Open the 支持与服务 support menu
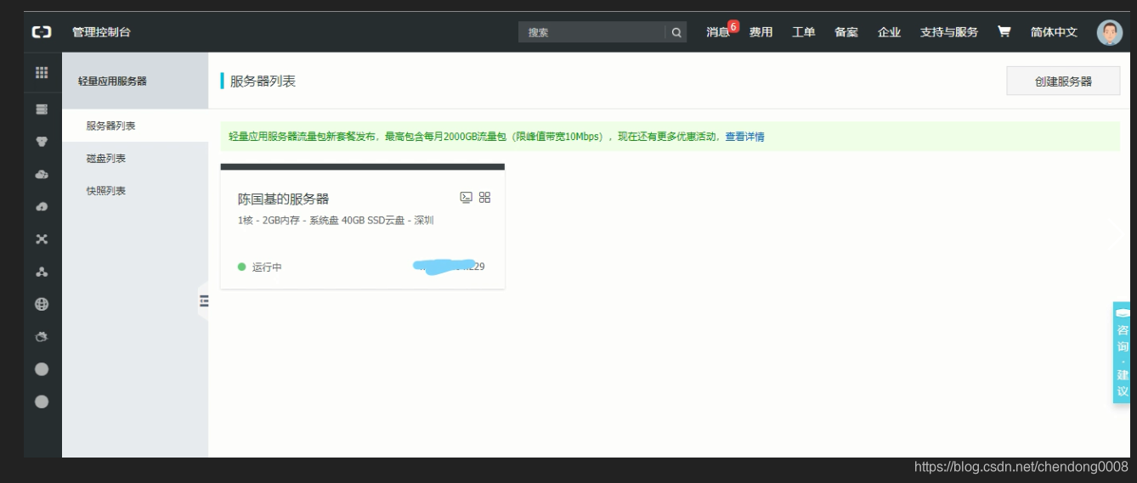The image size is (1137, 483). [948, 32]
